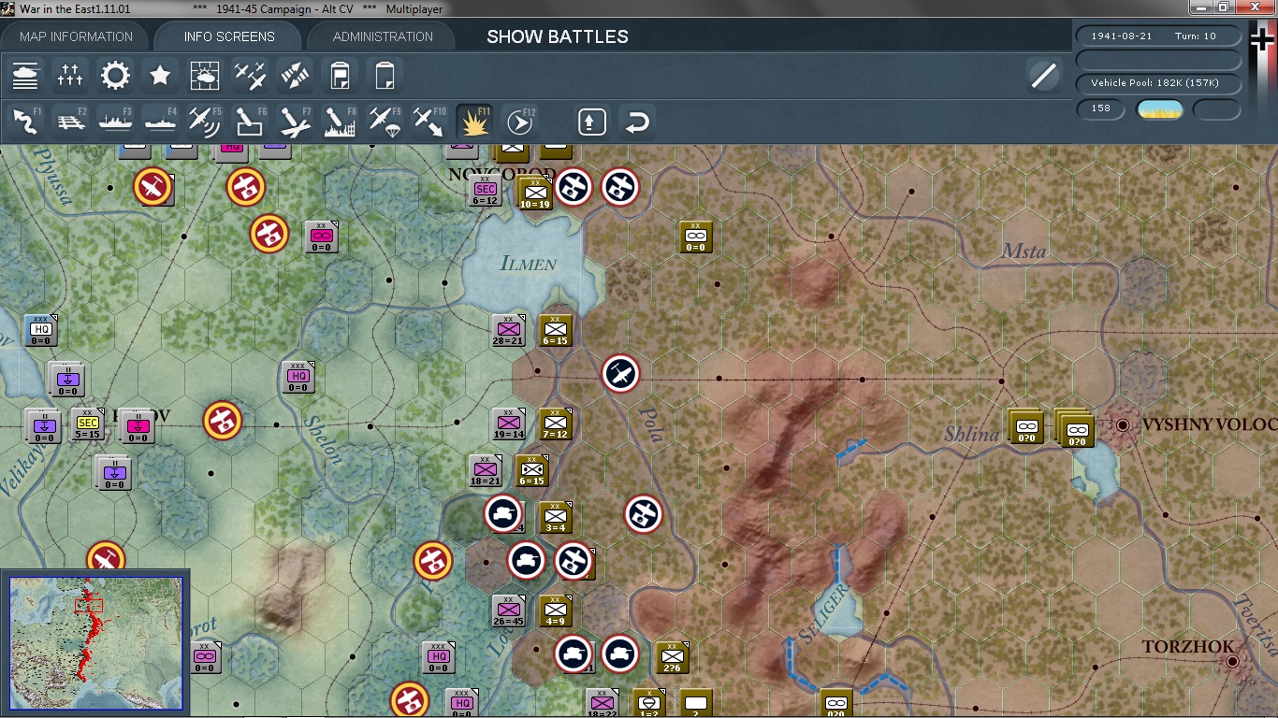Image resolution: width=1278 pixels, height=718 pixels.
Task: Select F4 amphibious transport mode
Action: [x=160, y=122]
